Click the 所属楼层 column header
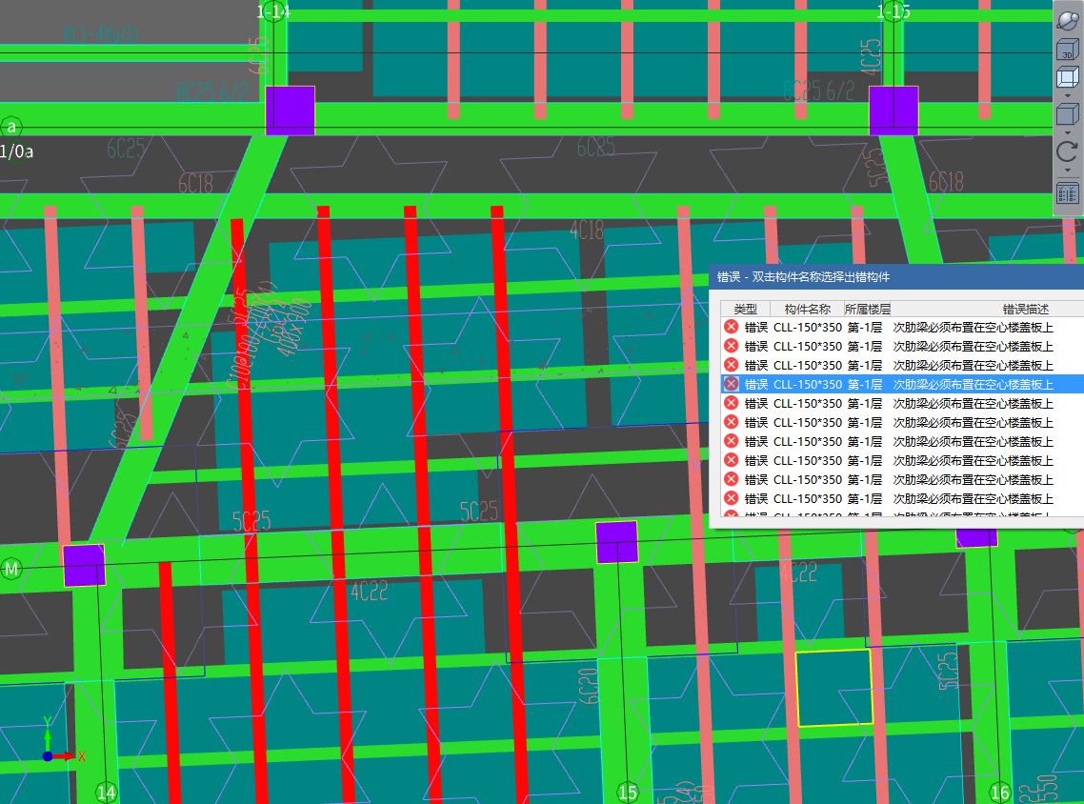Screen dimensions: 1084x804 pyautogui.click(x=867, y=309)
